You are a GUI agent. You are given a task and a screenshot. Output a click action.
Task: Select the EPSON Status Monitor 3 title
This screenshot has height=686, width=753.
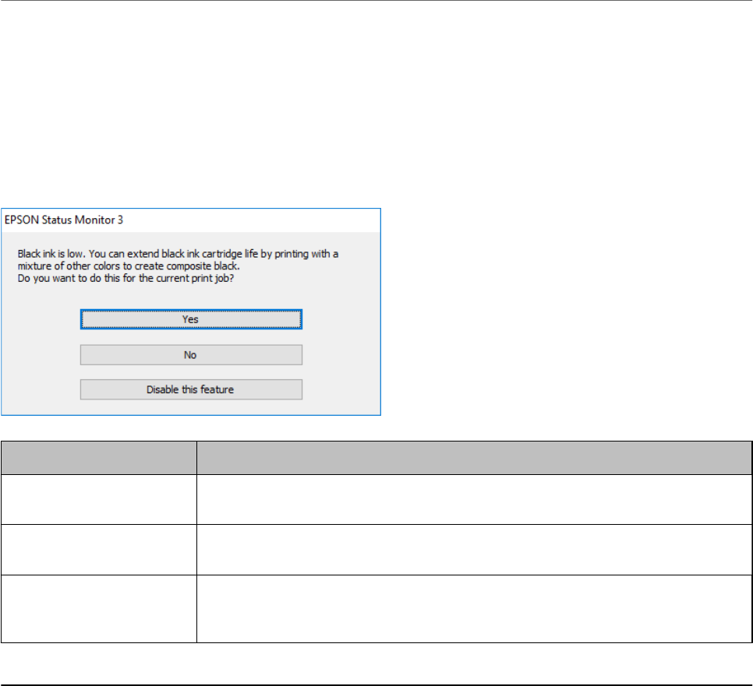pos(64,220)
